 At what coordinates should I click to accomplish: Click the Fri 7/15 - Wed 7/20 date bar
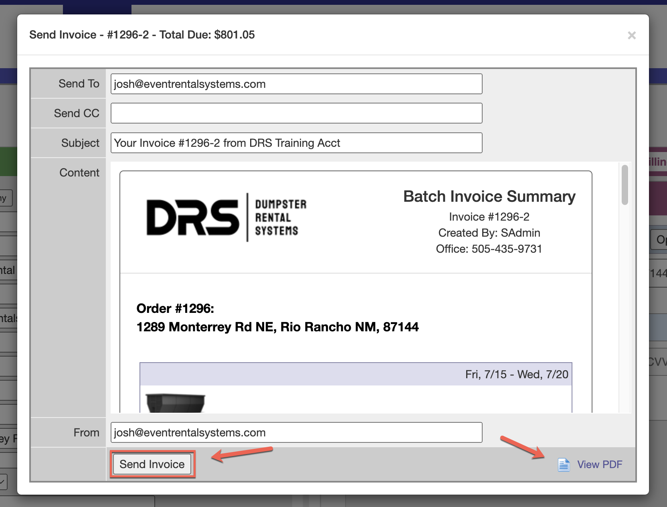(356, 374)
